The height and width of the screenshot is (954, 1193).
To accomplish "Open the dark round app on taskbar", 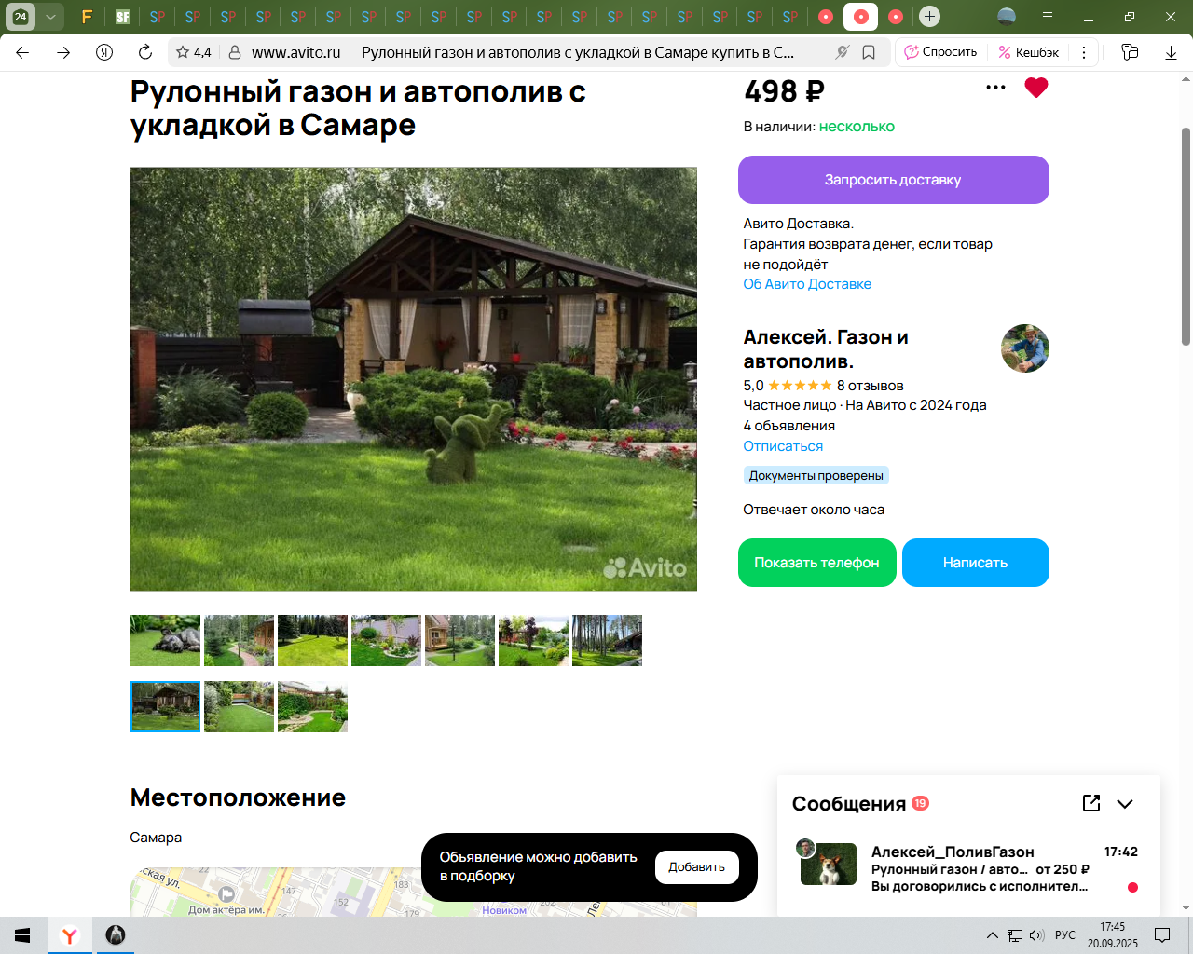I will 116,935.
